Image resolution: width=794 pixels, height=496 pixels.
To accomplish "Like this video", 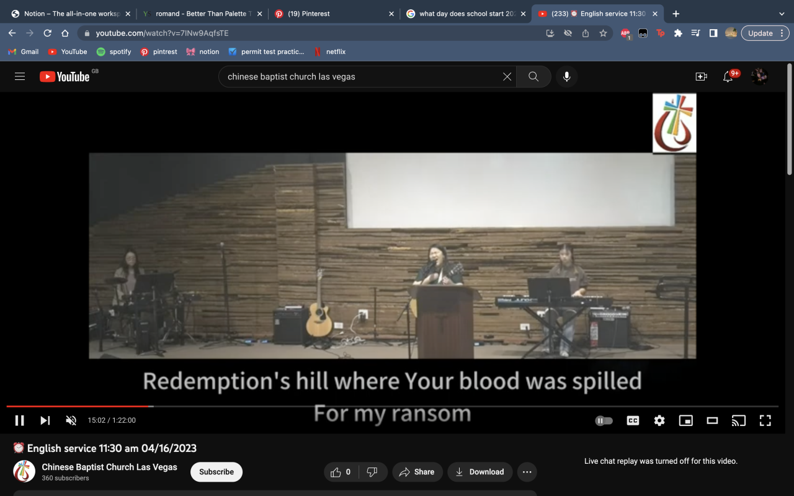I will pos(341,472).
